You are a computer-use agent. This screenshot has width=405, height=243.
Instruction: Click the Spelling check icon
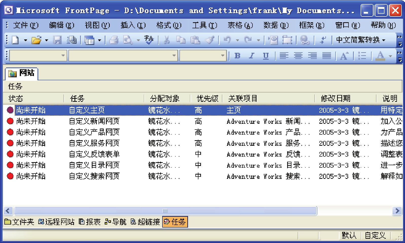[x=149, y=40]
